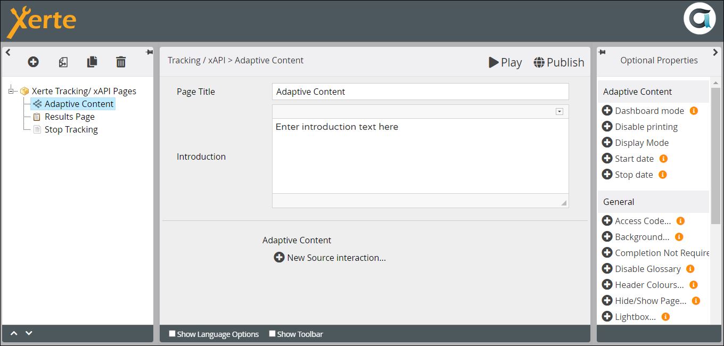This screenshot has height=346, width=724.
Task: Collapse the Optional Properties panel with right chevron
Action: click(715, 52)
